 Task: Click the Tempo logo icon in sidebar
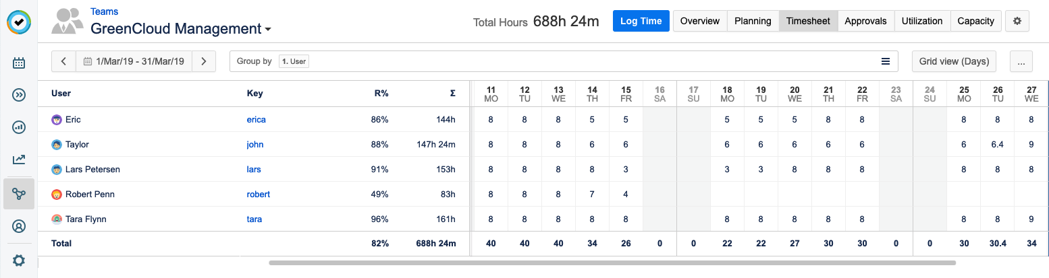(x=19, y=22)
